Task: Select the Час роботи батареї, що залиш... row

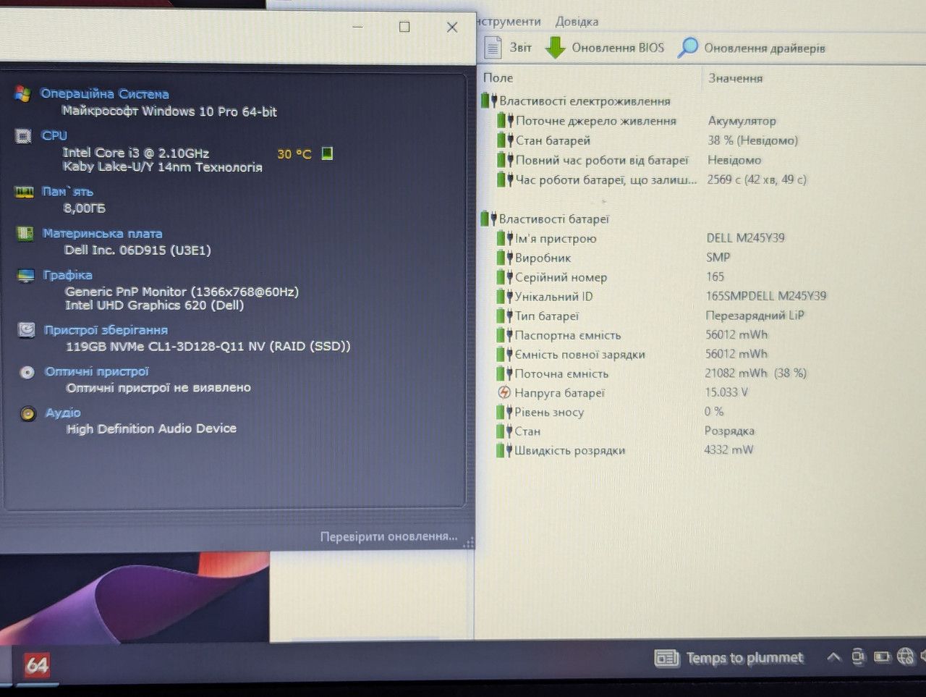Action: point(651,179)
